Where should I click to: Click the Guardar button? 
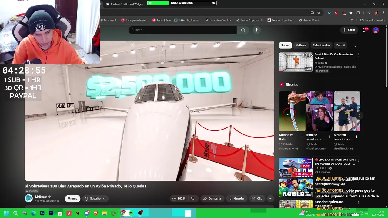click(236, 199)
